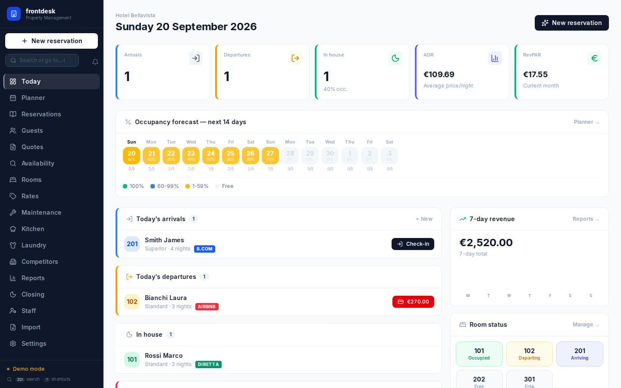Viewport: 621px width, 388px height.
Task: Click the notifications bell icon
Action: [x=95, y=62]
